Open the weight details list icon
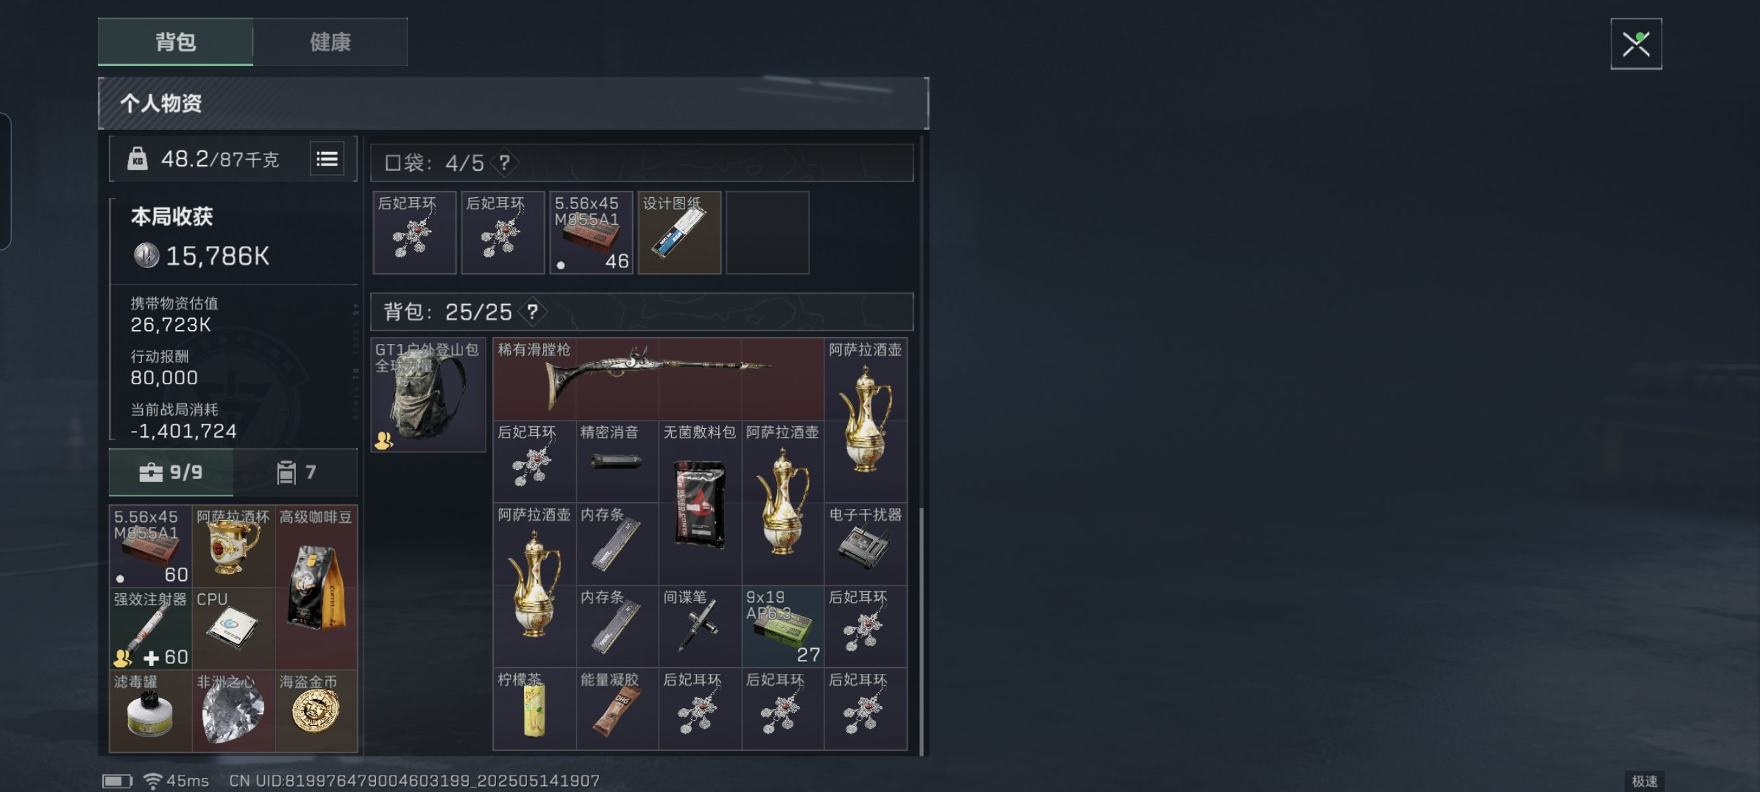Screen dimensions: 1760x792 tap(326, 159)
